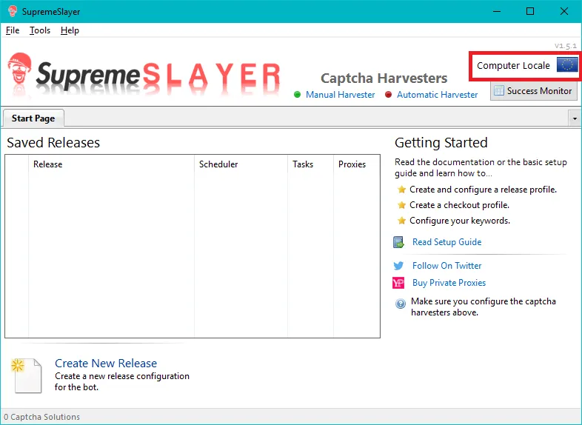582x425 pixels.
Task: Click the green Manual Harvester status dot
Action: pos(297,95)
